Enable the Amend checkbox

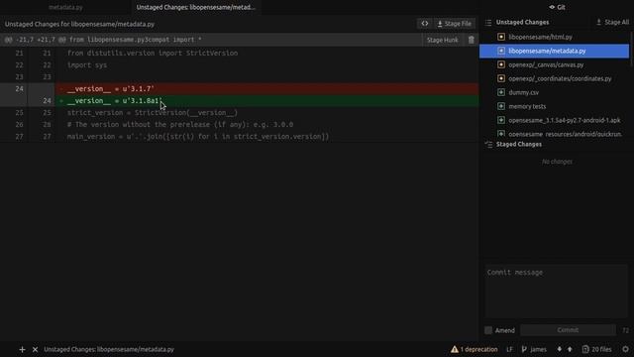(488, 330)
